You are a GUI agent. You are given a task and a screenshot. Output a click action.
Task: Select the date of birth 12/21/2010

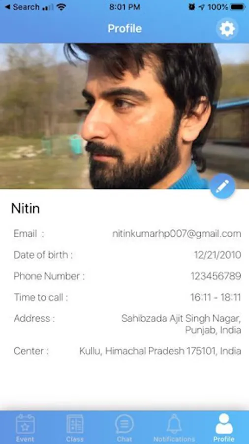point(218,255)
